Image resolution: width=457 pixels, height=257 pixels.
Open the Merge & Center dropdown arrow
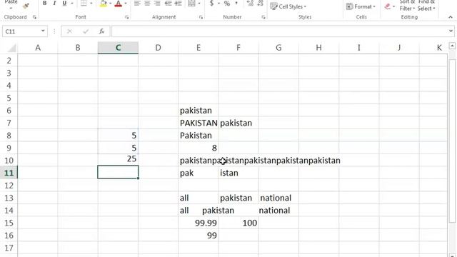[x=199, y=4]
